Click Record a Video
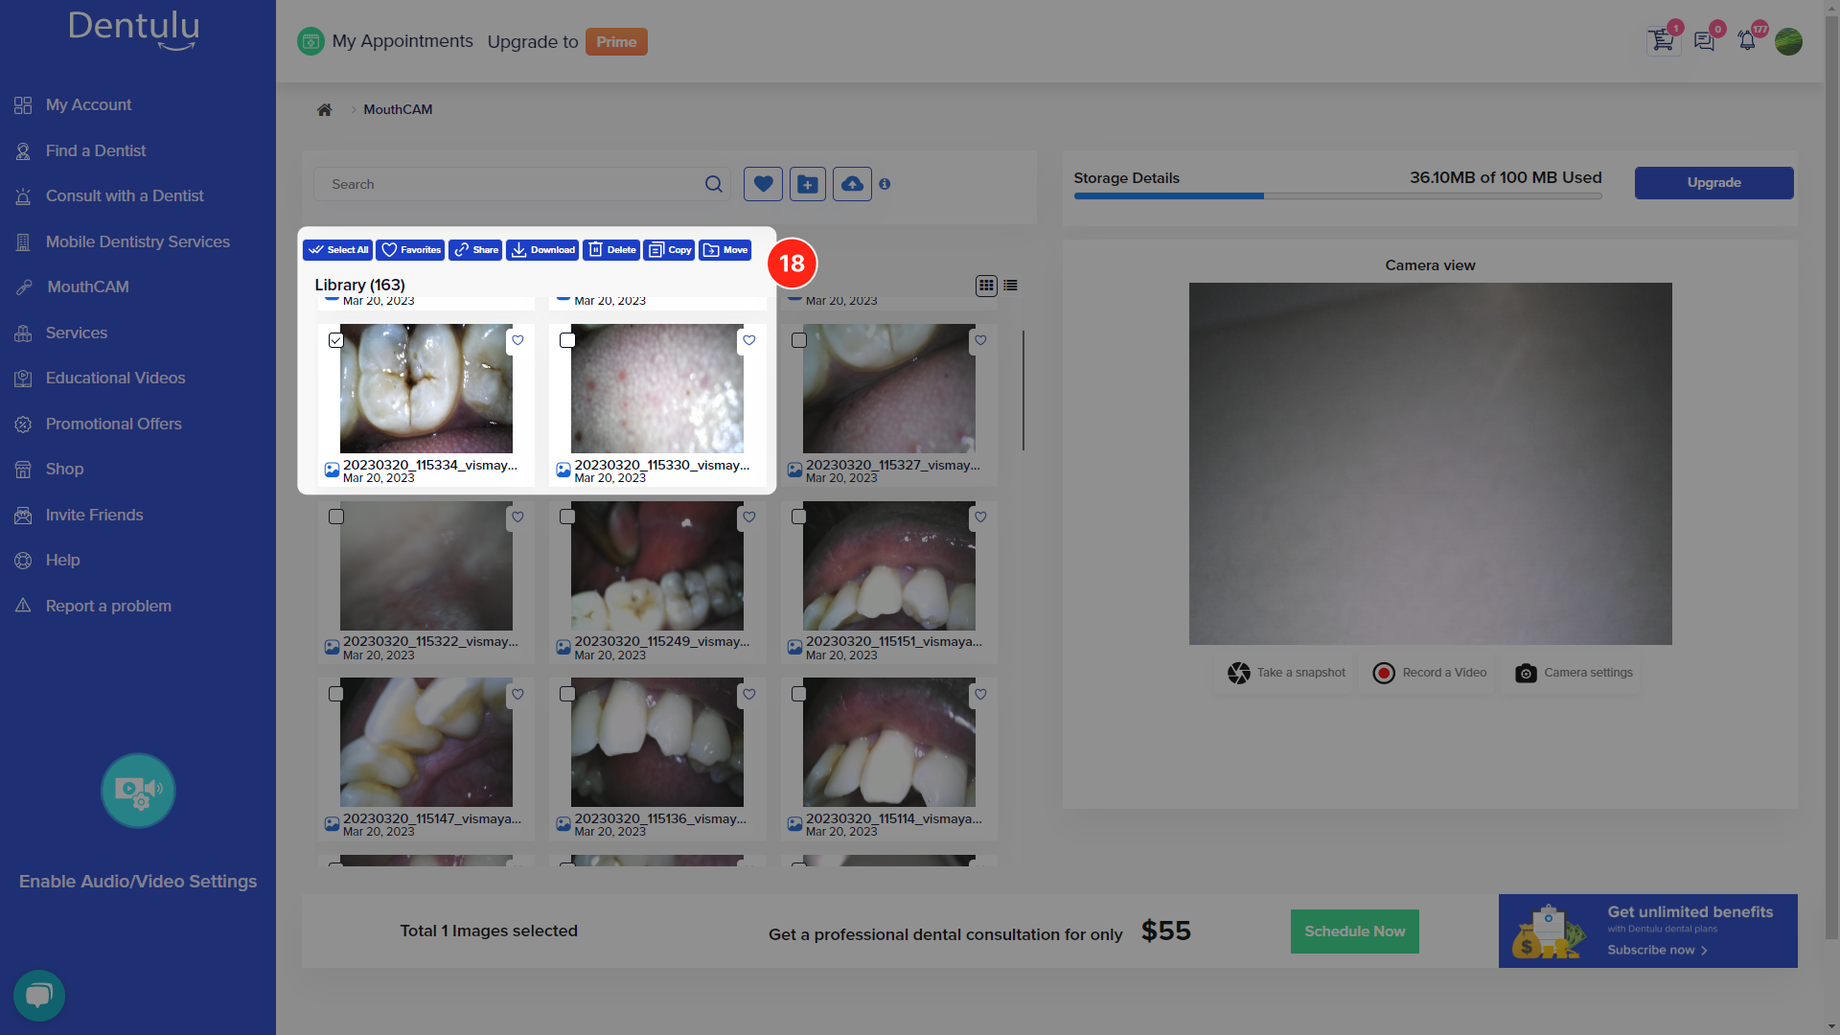Viewport: 1840px width, 1035px height. click(1430, 673)
